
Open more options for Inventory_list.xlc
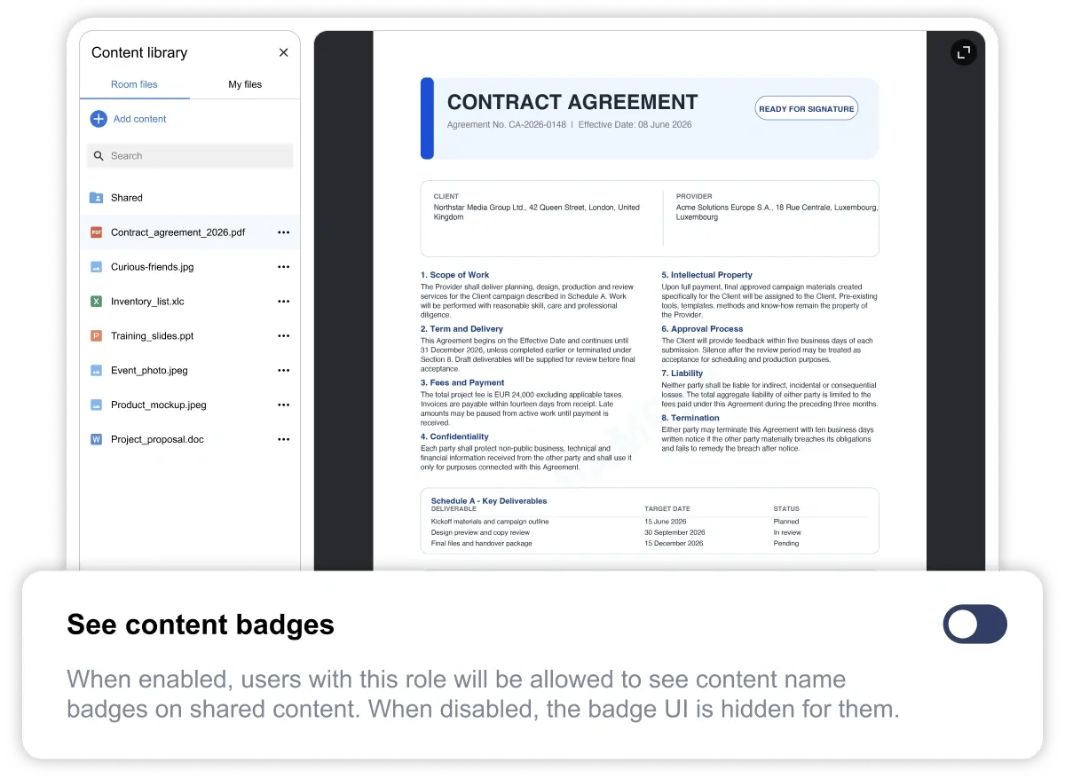[x=283, y=302]
